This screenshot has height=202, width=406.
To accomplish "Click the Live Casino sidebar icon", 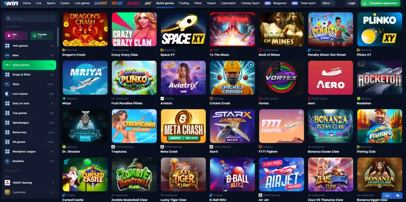I will click(7, 94).
